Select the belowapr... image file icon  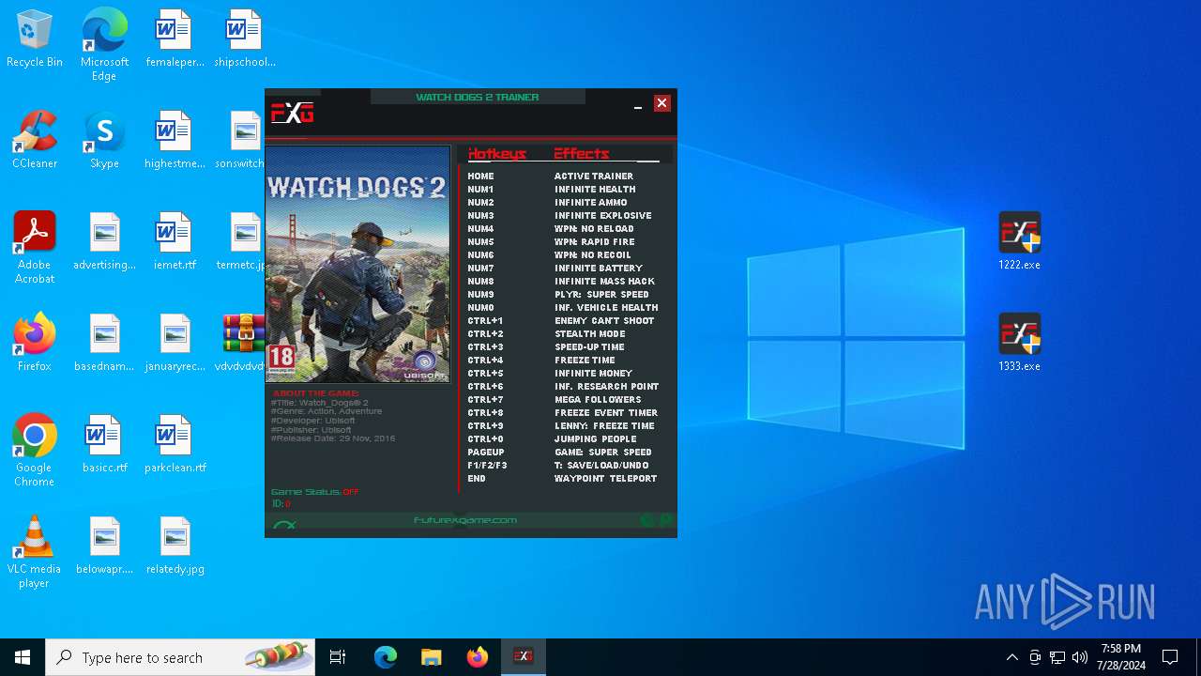(104, 546)
